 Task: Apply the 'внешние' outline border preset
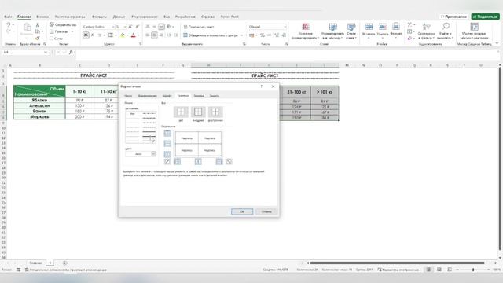[198, 112]
